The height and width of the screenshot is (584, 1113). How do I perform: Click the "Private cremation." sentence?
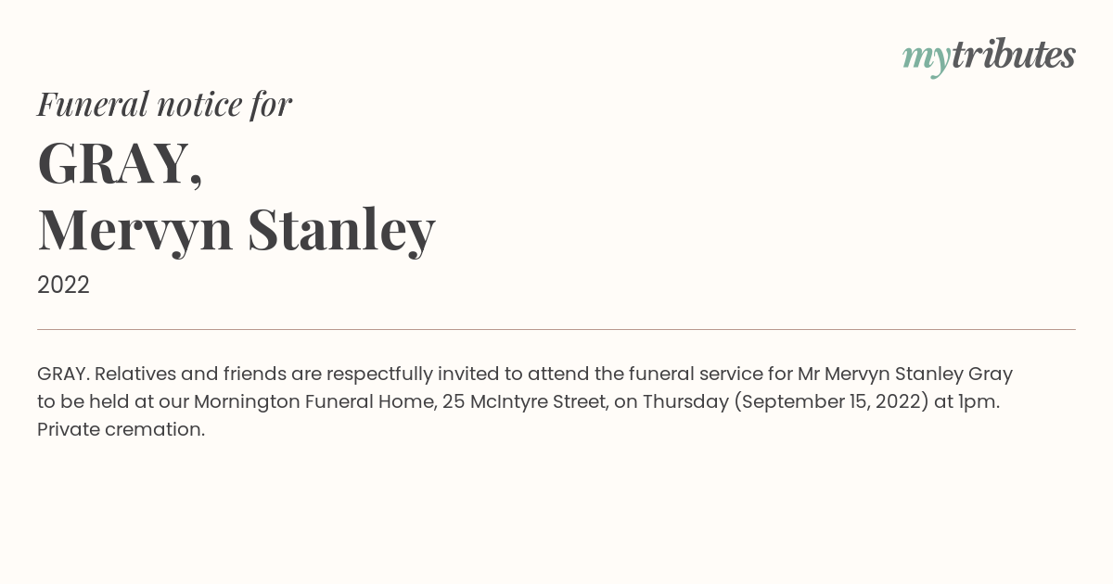coord(121,430)
